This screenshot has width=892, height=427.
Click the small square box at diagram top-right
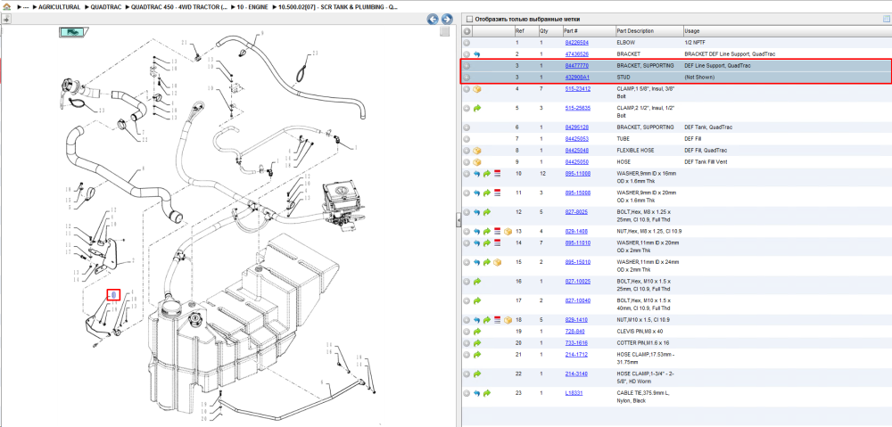click(x=445, y=32)
